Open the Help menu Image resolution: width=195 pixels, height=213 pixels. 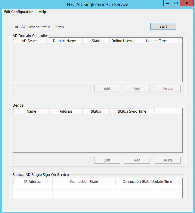coord(42,12)
